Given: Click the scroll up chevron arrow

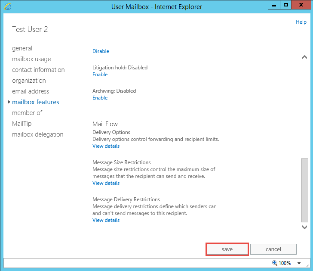Looking at the screenshot, I should click(304, 57).
